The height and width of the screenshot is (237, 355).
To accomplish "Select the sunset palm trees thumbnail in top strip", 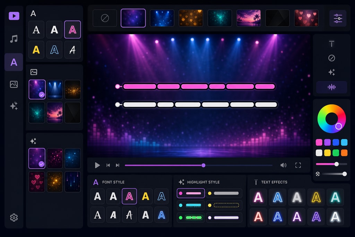I will coord(249,18).
